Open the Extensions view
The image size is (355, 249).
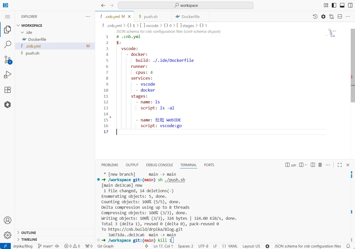[8, 90]
